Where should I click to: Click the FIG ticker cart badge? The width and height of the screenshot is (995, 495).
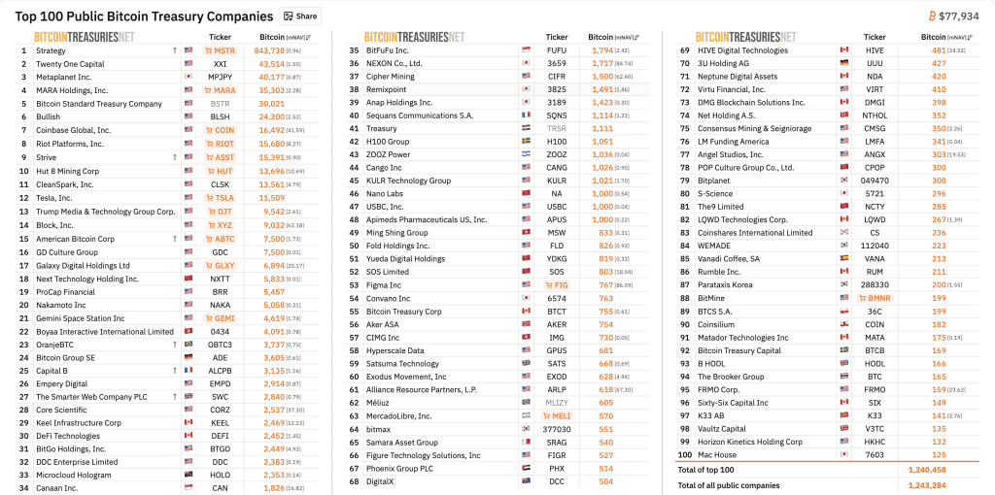(557, 285)
